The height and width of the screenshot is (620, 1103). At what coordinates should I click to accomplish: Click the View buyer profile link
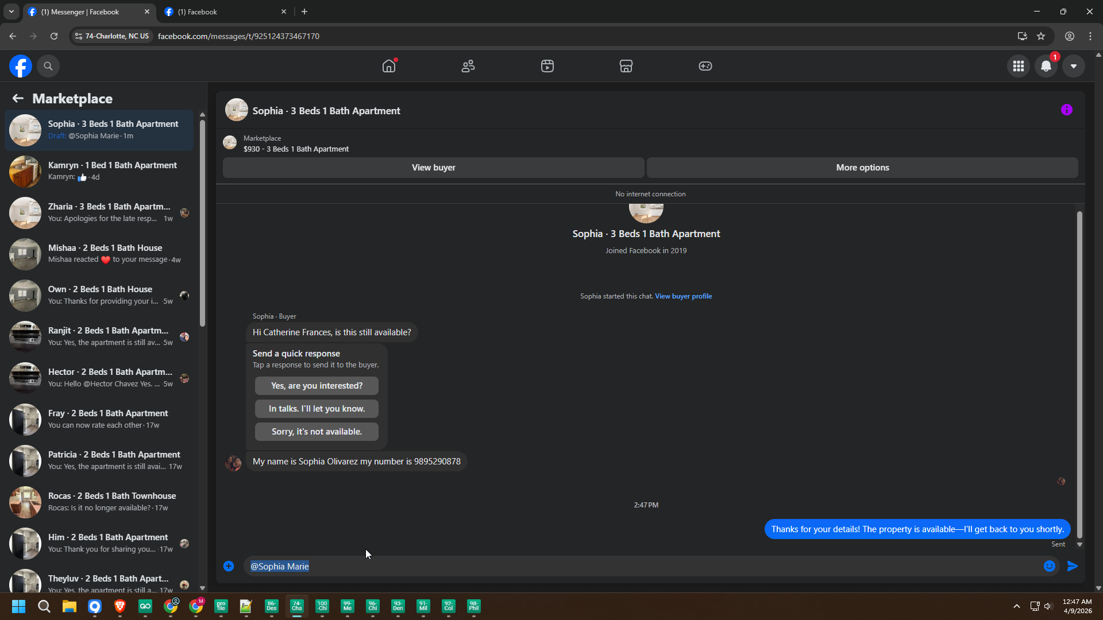pos(683,296)
